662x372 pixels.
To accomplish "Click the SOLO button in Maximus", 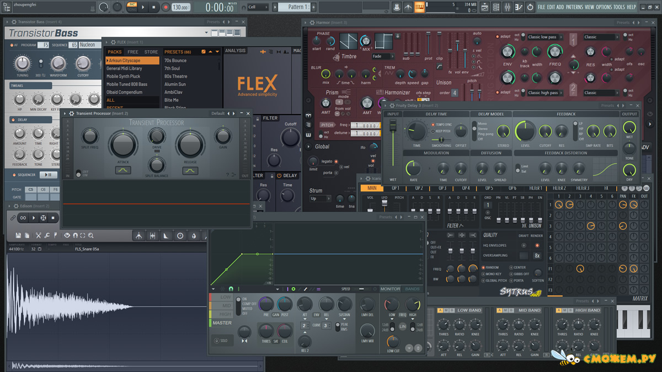I will click(x=222, y=341).
